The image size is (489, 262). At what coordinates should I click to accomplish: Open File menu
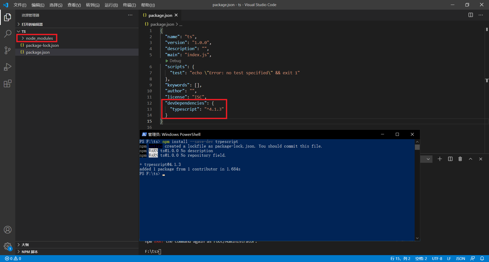[x=20, y=5]
